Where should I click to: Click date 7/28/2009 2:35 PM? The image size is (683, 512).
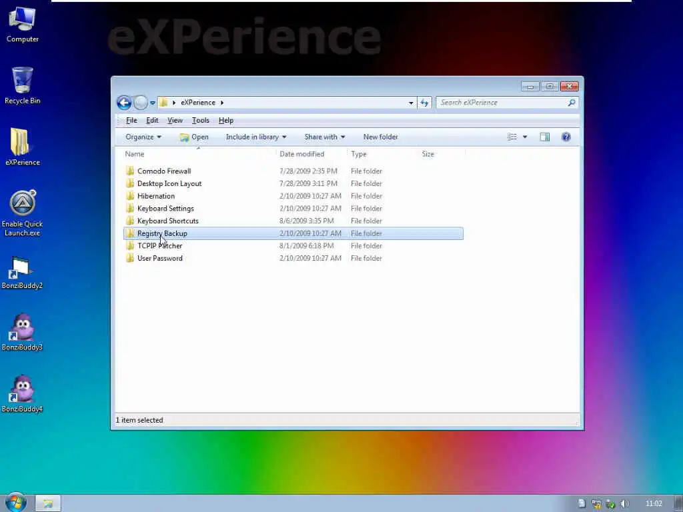(x=308, y=171)
